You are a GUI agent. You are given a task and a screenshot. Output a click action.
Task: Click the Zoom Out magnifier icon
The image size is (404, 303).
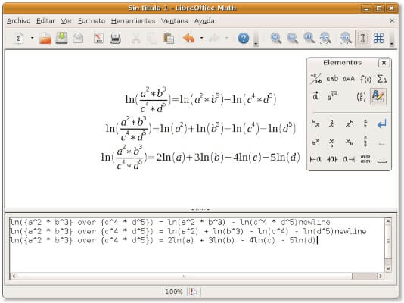[x=293, y=39]
